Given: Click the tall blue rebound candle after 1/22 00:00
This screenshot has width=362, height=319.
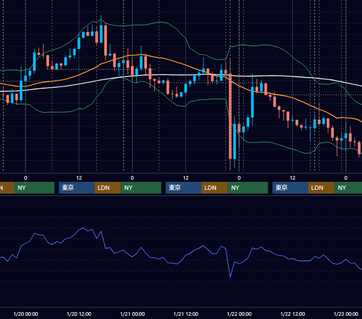Looking at the screenshot, I should [x=252, y=102].
